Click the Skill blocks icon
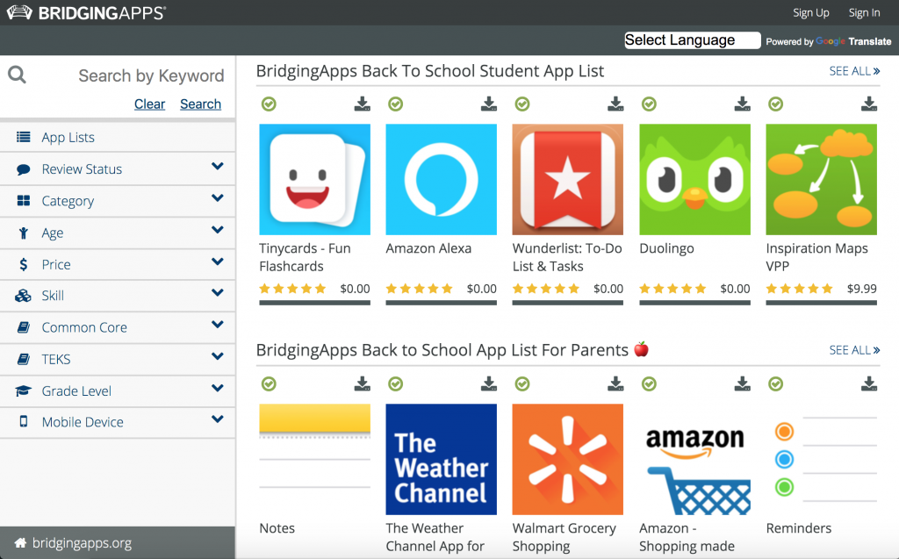The height and width of the screenshot is (559, 899). pyautogui.click(x=24, y=296)
